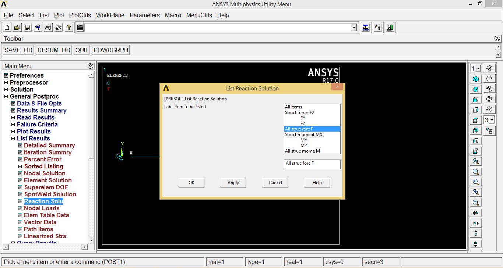The width and height of the screenshot is (503, 268).
Task: Activate the Zoom Out magnifier icon
Action: [475, 202]
